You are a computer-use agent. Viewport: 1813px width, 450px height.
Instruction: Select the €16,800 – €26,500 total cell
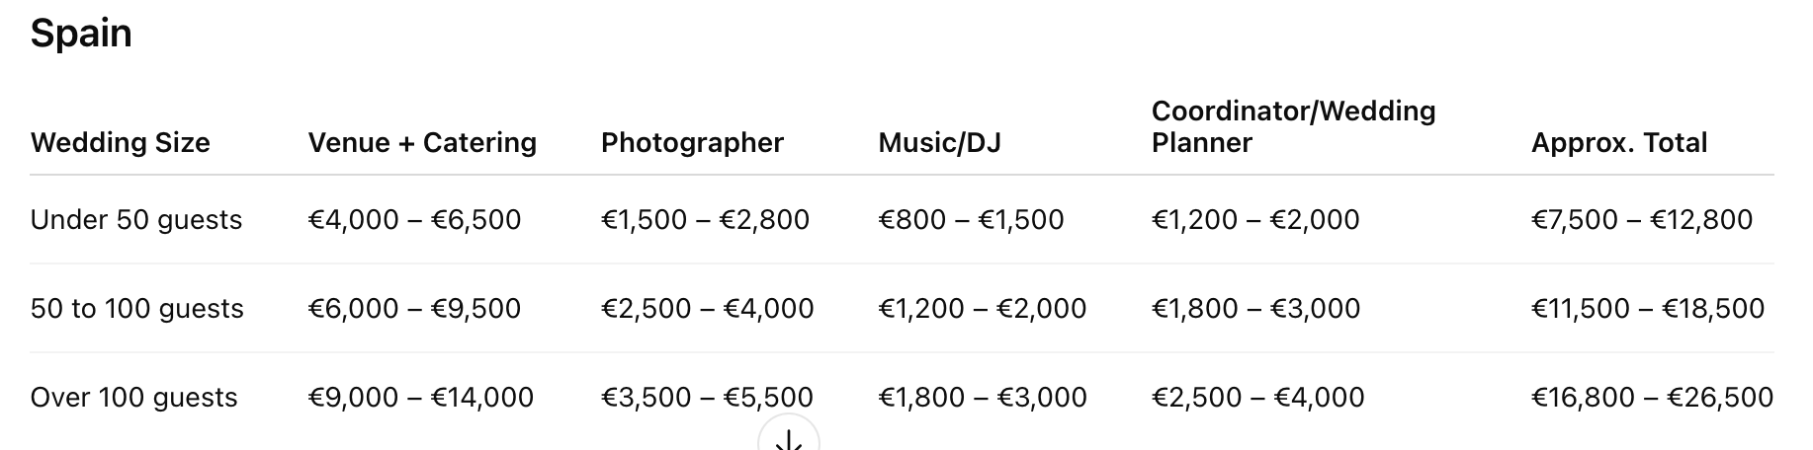tap(1652, 398)
